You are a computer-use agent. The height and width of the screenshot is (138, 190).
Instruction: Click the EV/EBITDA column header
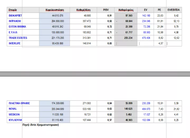(173, 10)
